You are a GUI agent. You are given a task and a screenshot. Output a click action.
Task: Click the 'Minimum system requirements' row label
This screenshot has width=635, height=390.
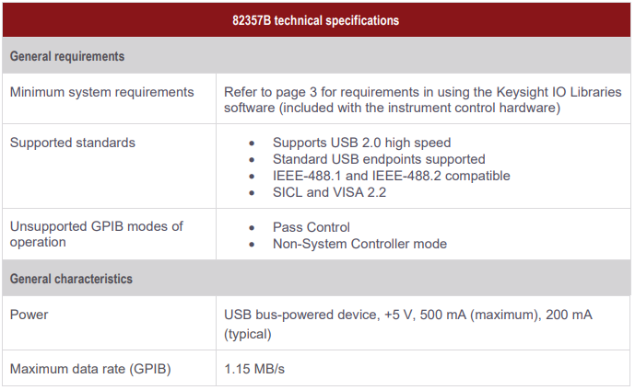102,92
